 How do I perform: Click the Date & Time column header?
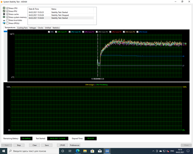point(39,9)
